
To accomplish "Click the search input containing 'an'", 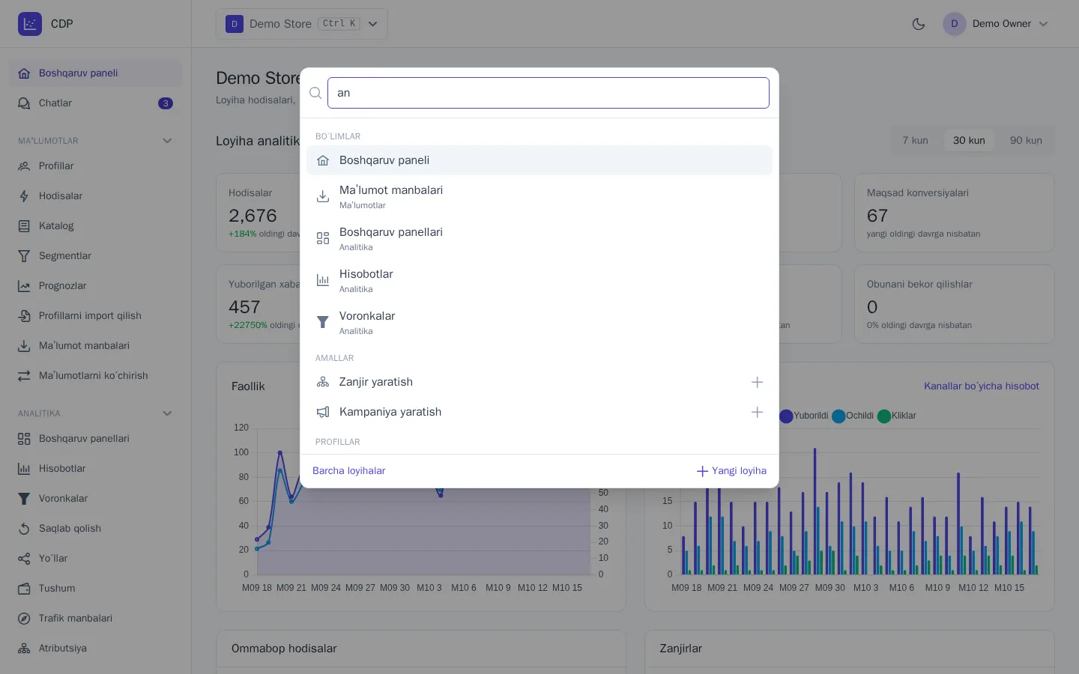I will pos(548,93).
